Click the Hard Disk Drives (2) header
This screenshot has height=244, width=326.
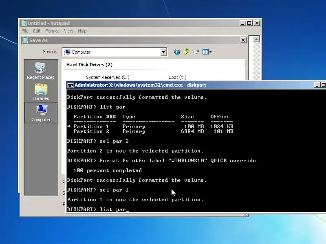89,65
